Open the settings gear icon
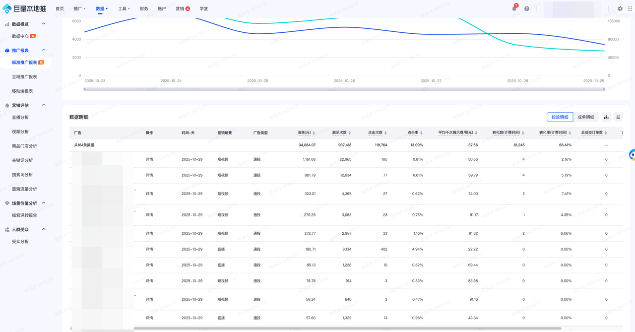 620,9
